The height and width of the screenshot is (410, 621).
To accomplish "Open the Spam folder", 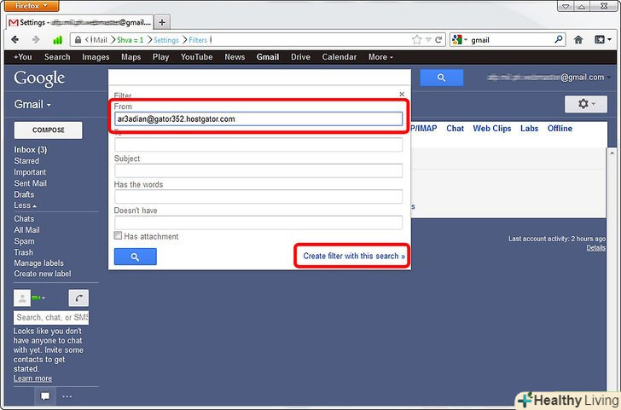I will [24, 241].
